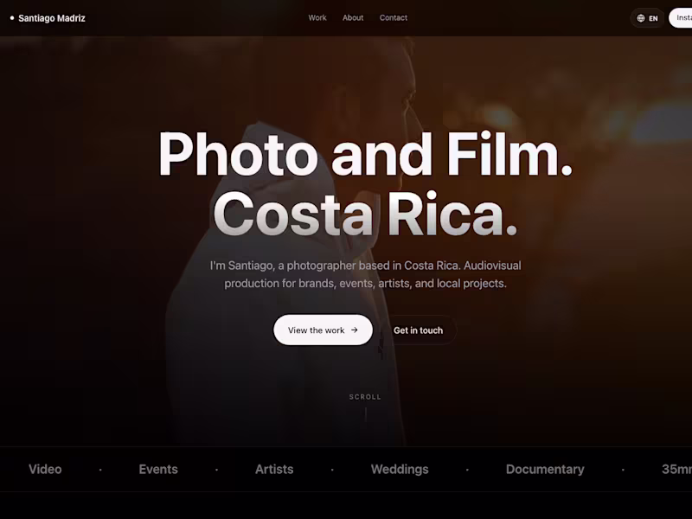
Task: Open the EN language selector
Action: tap(647, 18)
